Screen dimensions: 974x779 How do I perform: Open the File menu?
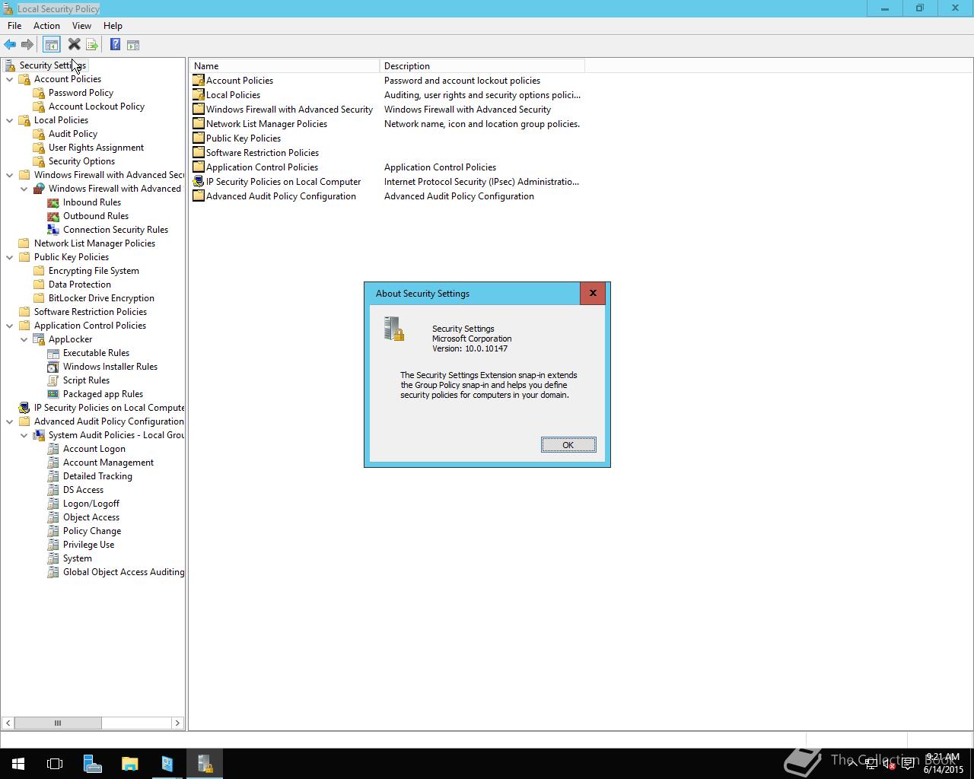(14, 26)
